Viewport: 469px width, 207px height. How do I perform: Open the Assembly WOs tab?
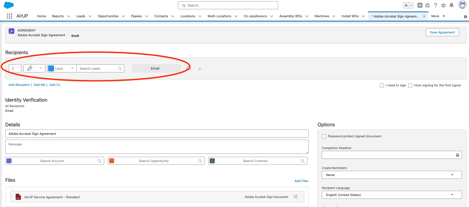point(291,16)
